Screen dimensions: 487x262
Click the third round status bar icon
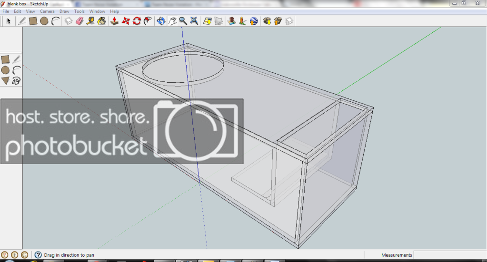click(x=25, y=255)
